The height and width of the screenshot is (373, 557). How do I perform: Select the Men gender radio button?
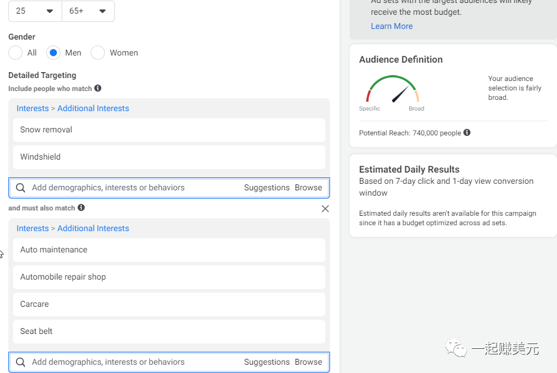(53, 53)
